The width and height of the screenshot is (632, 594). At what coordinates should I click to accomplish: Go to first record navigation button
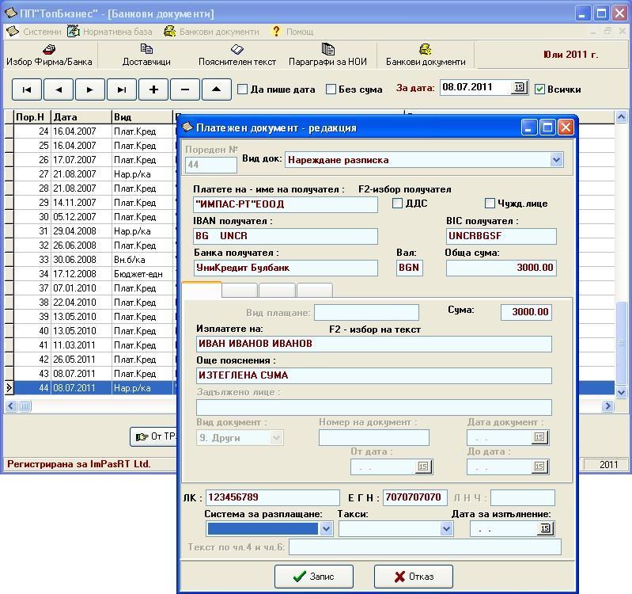[27, 89]
